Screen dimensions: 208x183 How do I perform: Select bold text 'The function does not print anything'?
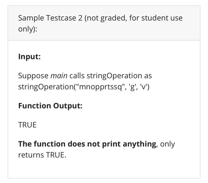click(x=87, y=144)
